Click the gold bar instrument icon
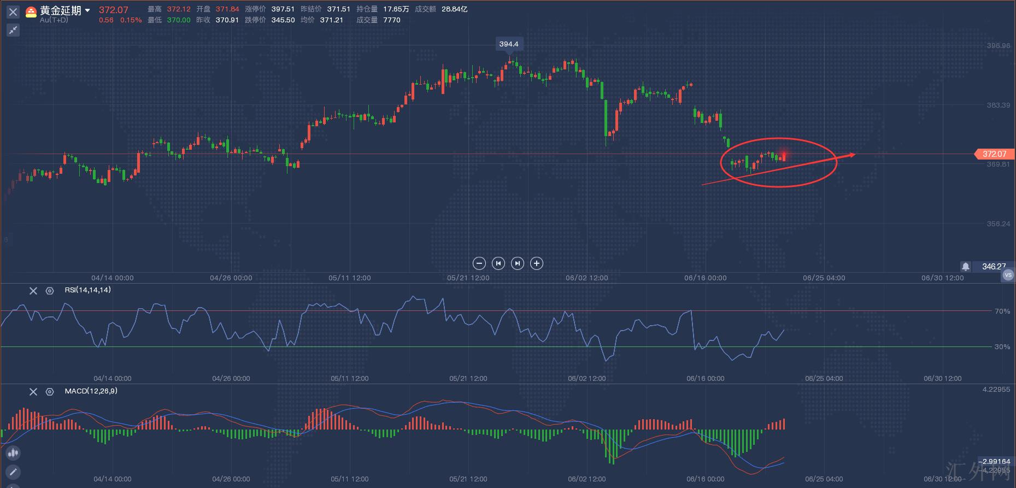The image size is (1016, 488). [32, 11]
